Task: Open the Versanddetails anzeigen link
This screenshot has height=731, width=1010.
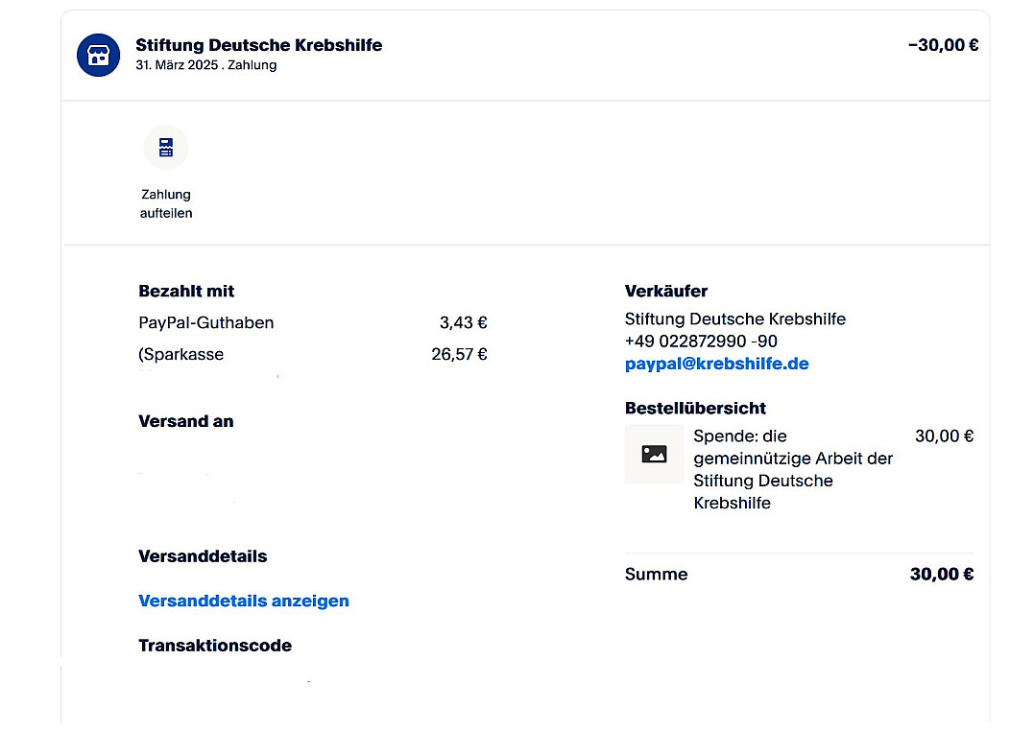Action: (244, 601)
